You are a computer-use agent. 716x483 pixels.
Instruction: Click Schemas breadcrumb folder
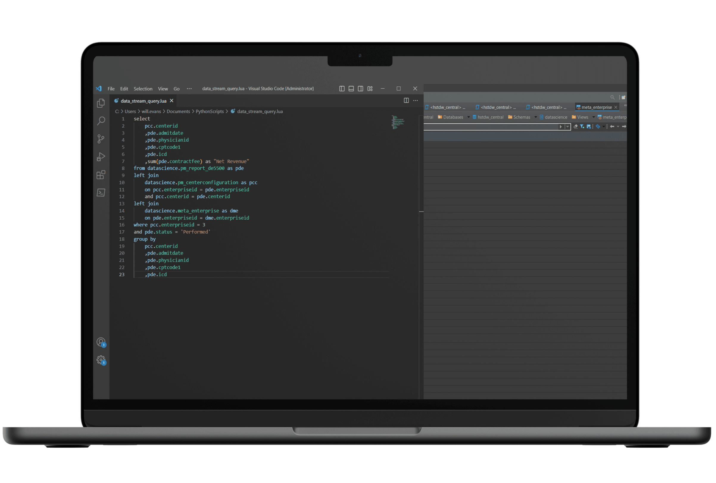[519, 117]
